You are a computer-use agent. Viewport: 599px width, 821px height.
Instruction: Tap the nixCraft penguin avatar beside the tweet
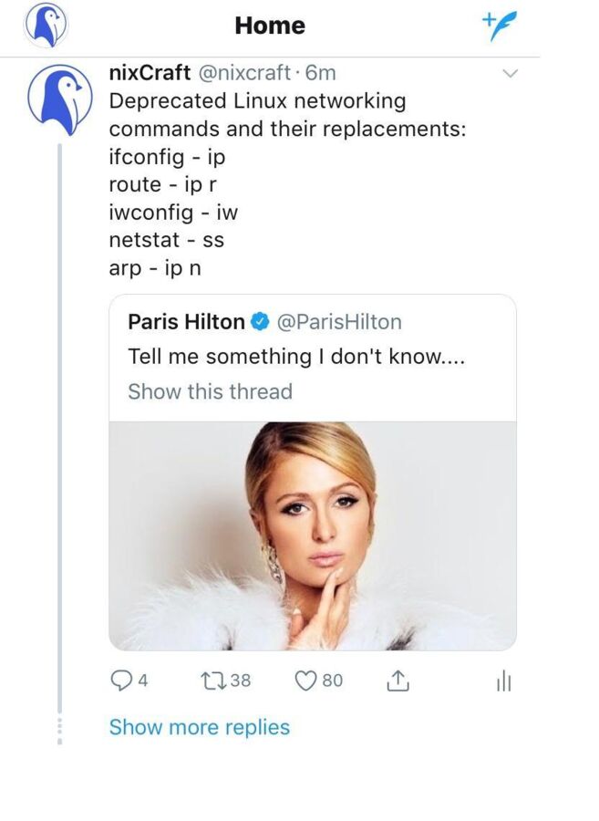(59, 99)
